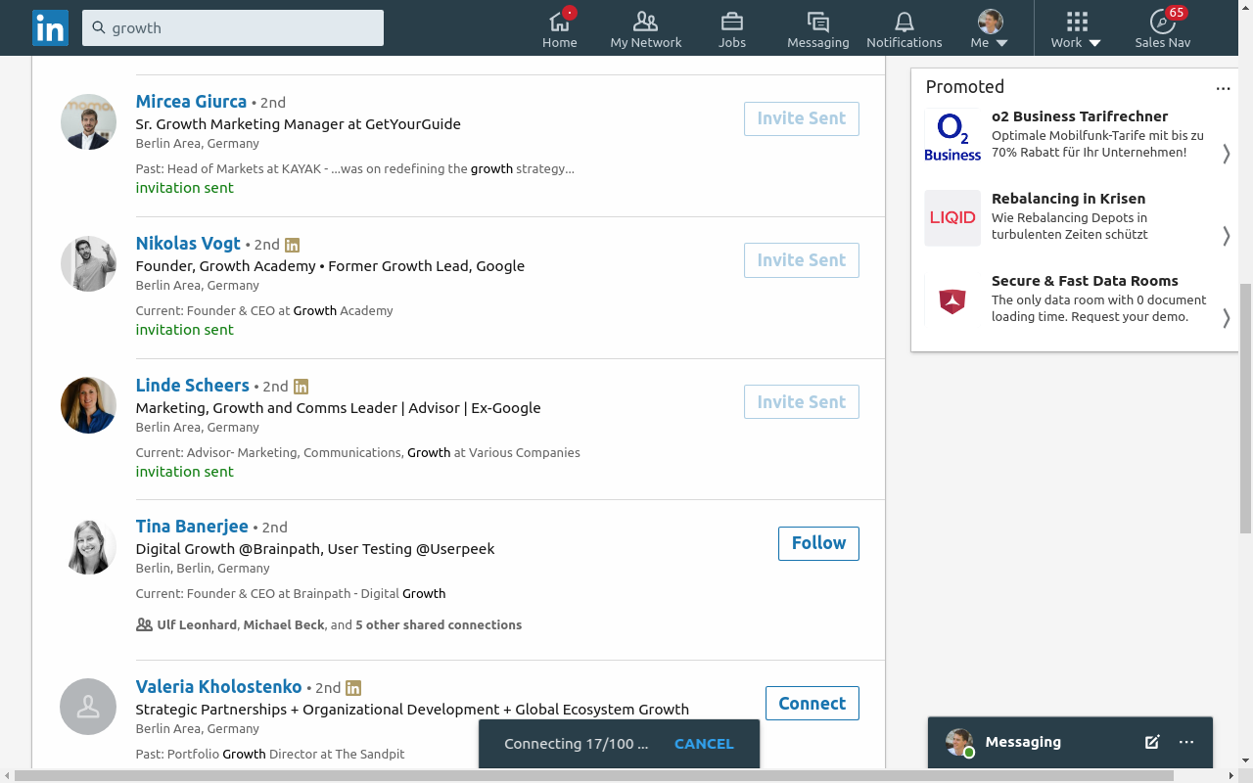The height and width of the screenshot is (783, 1253).
Task: Go to Home in the top navigation
Action: [560, 28]
